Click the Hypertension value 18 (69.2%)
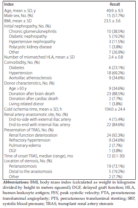138x208 pixels. (x=116, y=73)
